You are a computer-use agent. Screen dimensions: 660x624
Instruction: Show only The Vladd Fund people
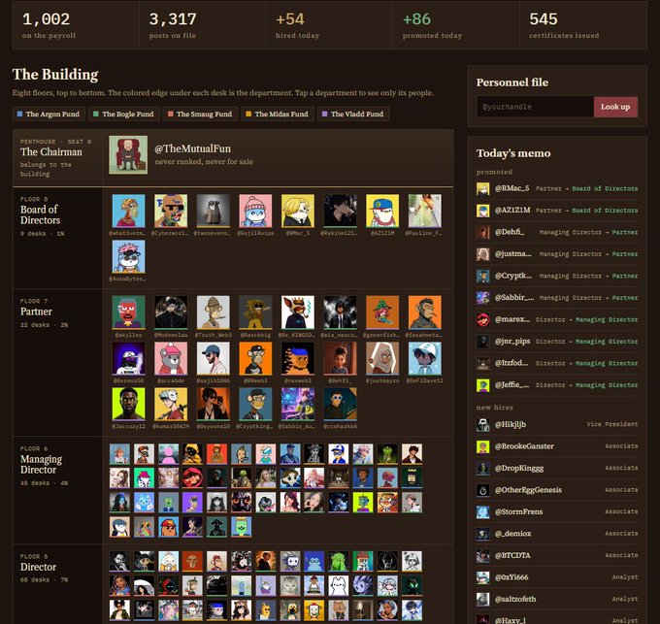[x=353, y=115]
